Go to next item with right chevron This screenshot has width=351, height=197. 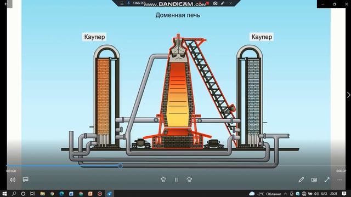349,95
